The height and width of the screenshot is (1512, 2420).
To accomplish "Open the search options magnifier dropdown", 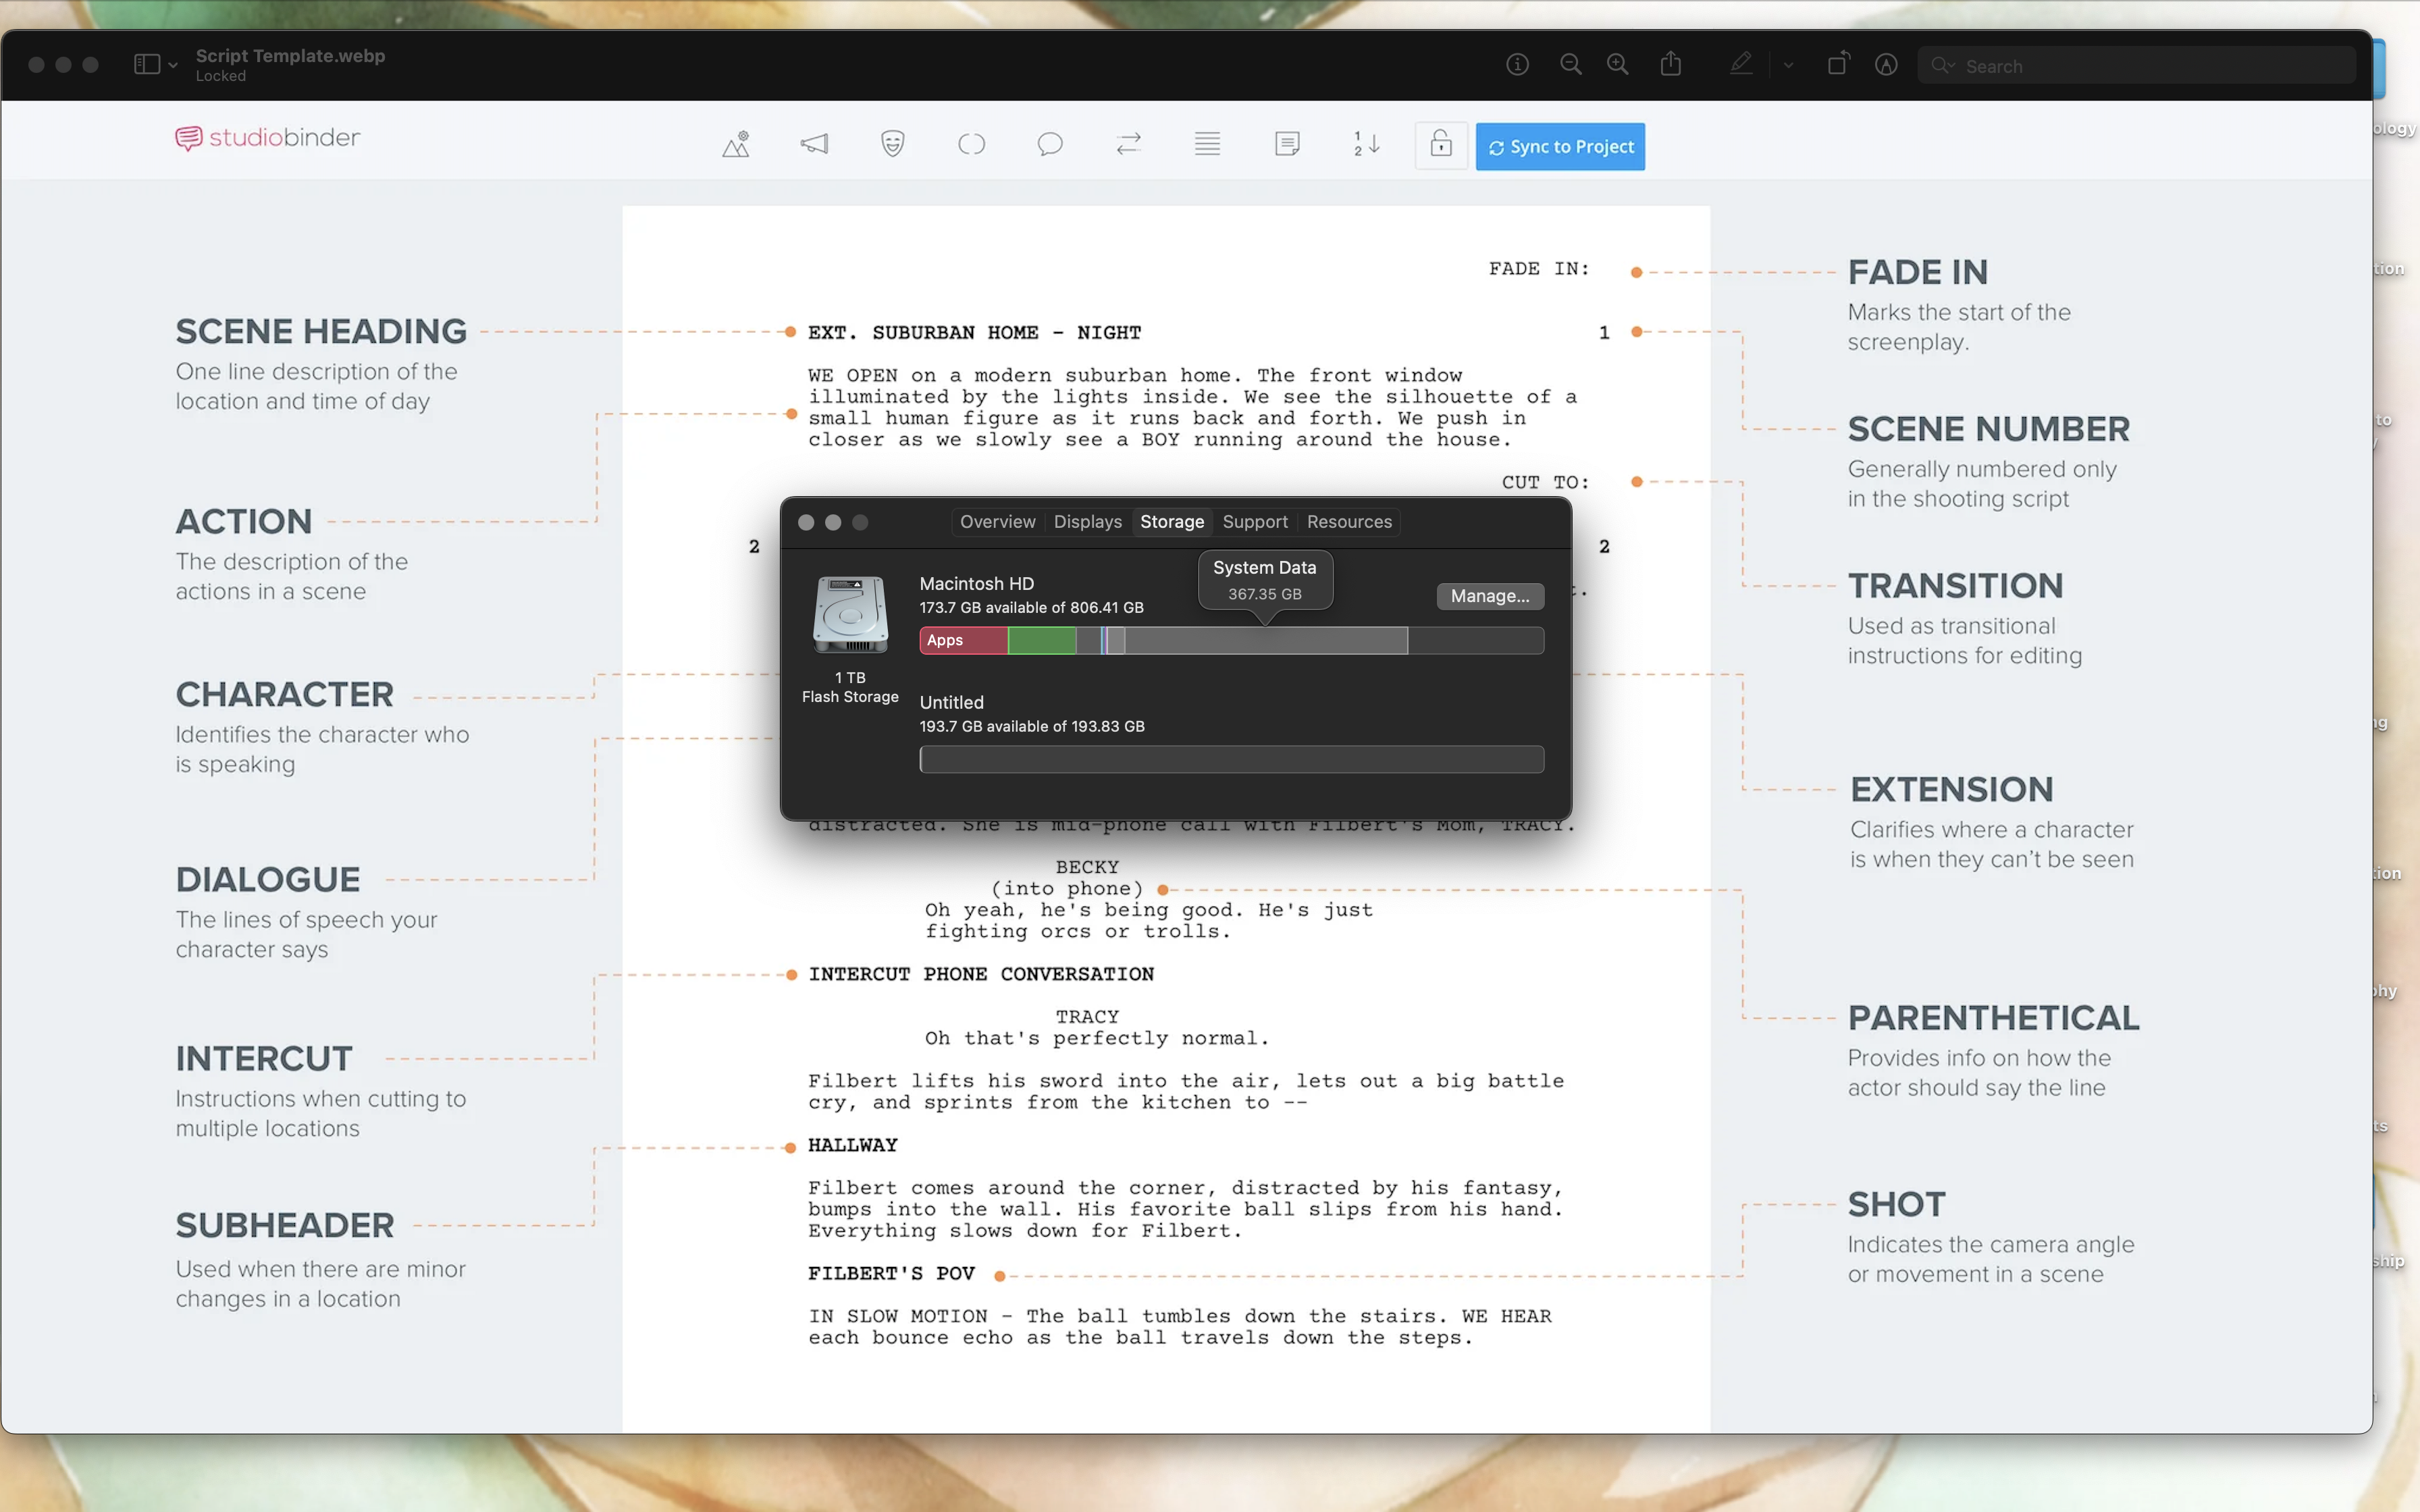I will (x=1943, y=66).
